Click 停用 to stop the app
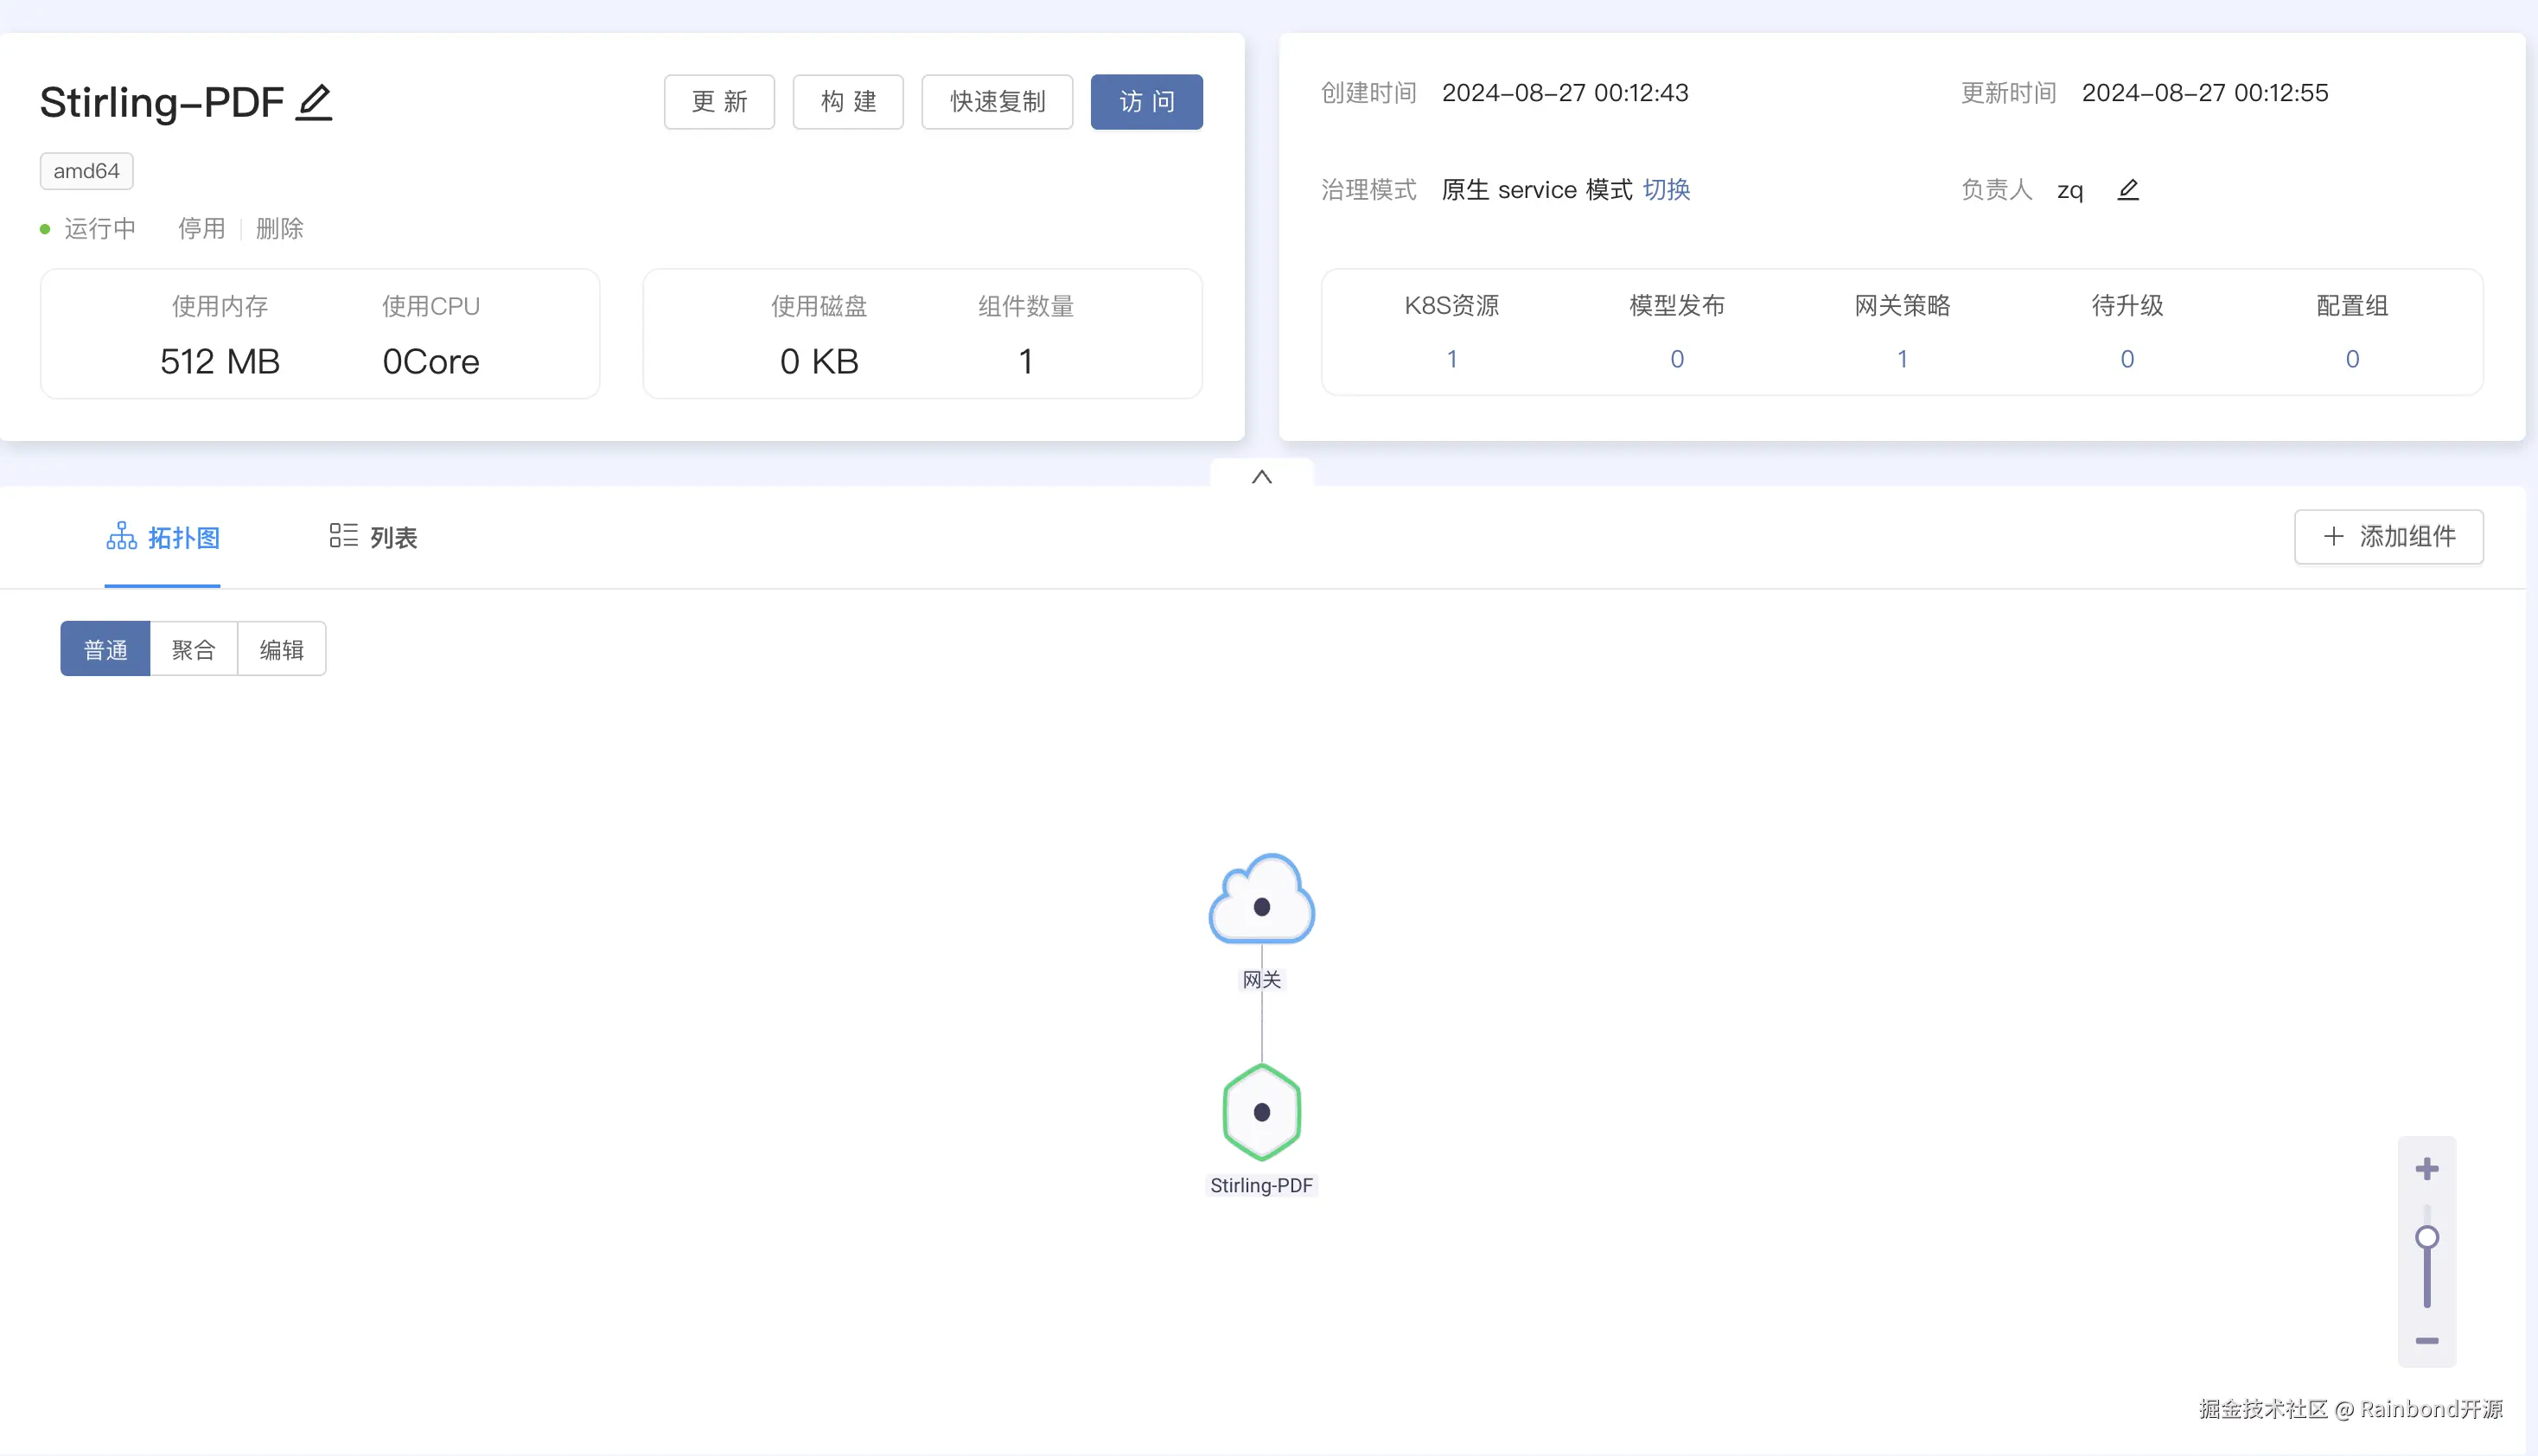 tap(201, 229)
